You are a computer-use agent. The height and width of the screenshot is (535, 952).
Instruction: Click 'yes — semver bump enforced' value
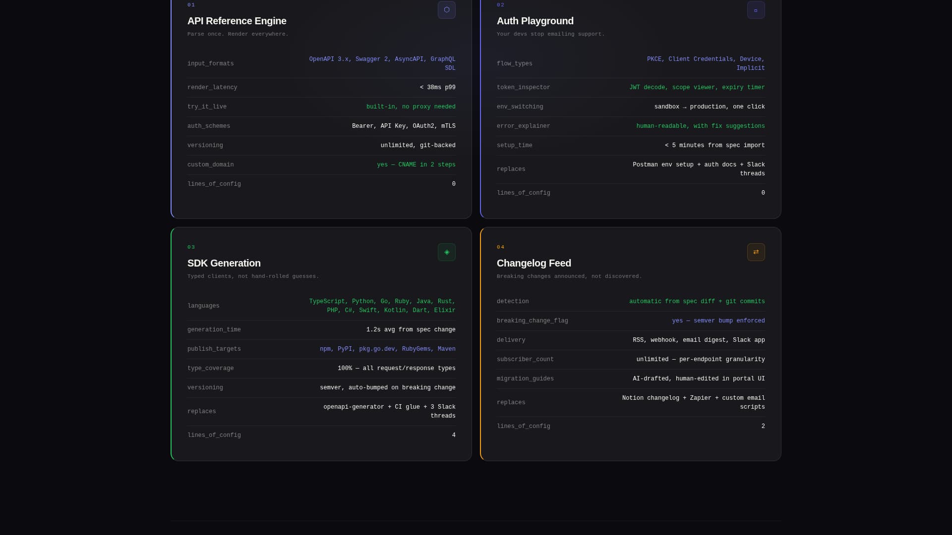718,321
